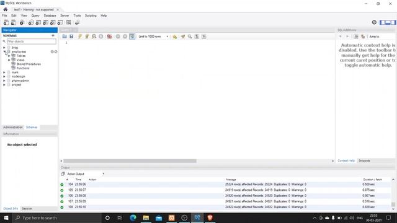Select the Functions node under employees
The image size is (397, 223).
click(23, 68)
